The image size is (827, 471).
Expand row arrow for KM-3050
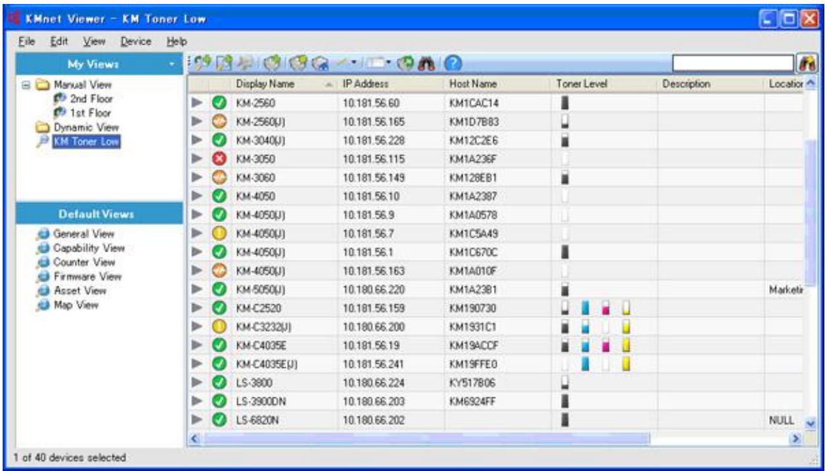click(x=197, y=158)
